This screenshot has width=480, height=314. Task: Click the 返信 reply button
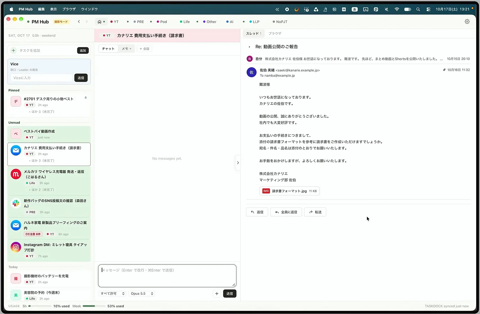pyautogui.click(x=257, y=212)
